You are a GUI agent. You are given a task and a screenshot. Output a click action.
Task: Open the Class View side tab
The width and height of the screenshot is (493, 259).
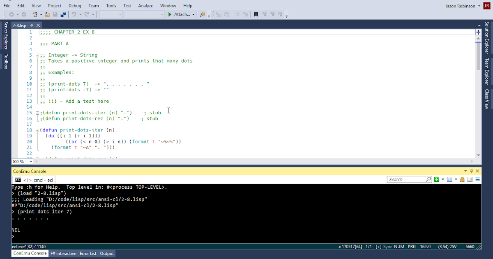click(x=487, y=99)
